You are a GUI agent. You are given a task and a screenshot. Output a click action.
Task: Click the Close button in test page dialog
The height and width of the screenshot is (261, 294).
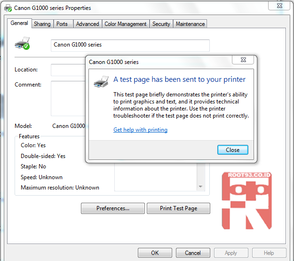click(x=233, y=150)
